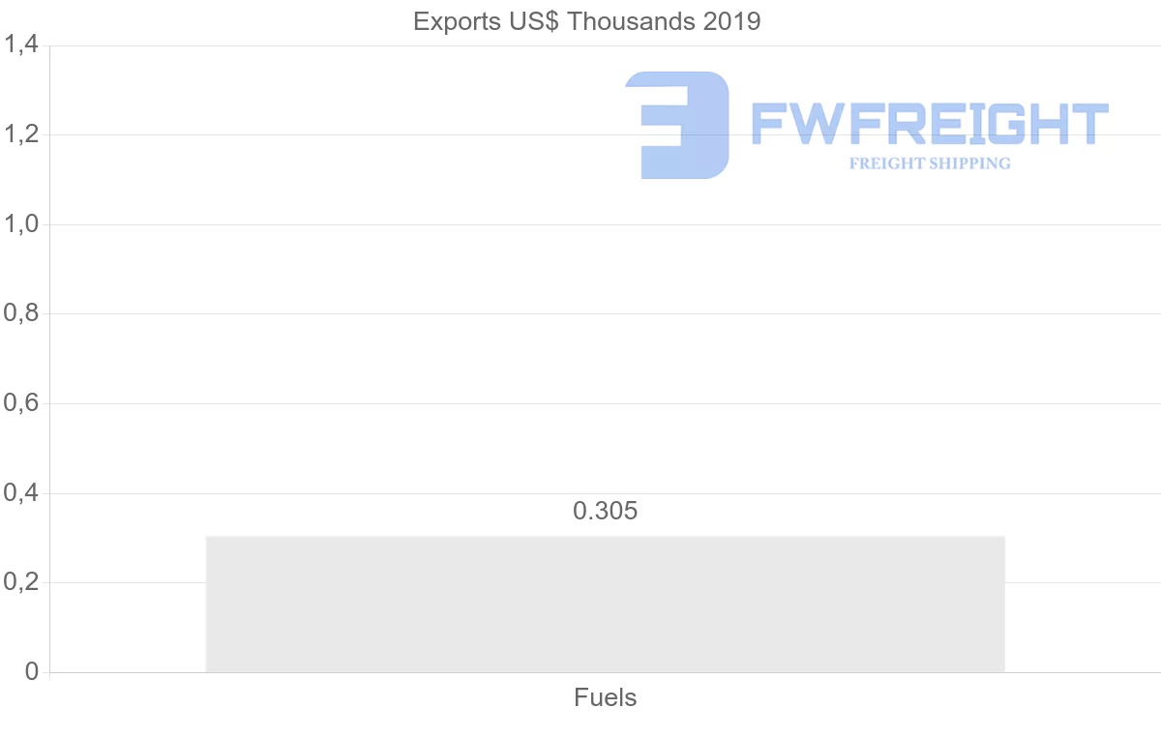
Task: Click the 0,8 y-axis label
Action: pyautogui.click(x=20, y=314)
